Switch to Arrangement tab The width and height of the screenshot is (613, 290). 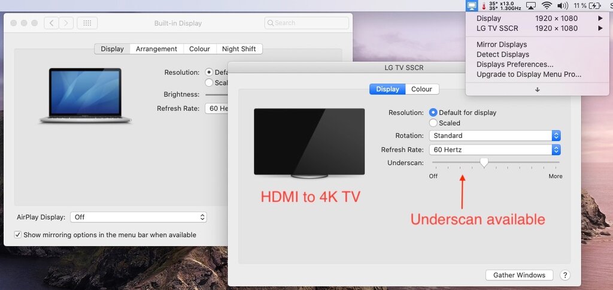point(156,49)
